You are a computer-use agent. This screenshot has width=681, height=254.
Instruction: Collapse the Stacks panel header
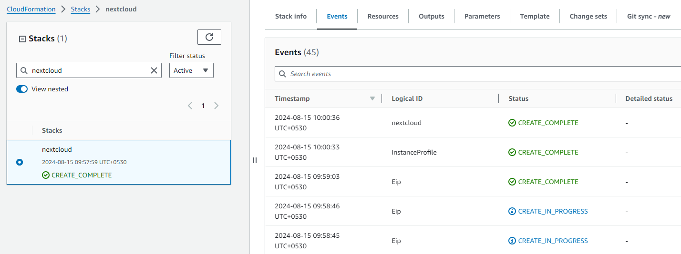pyautogui.click(x=22, y=39)
